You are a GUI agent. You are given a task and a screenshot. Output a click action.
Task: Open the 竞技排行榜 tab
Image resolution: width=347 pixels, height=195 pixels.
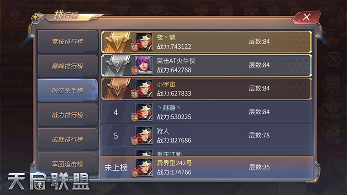(x=68, y=42)
